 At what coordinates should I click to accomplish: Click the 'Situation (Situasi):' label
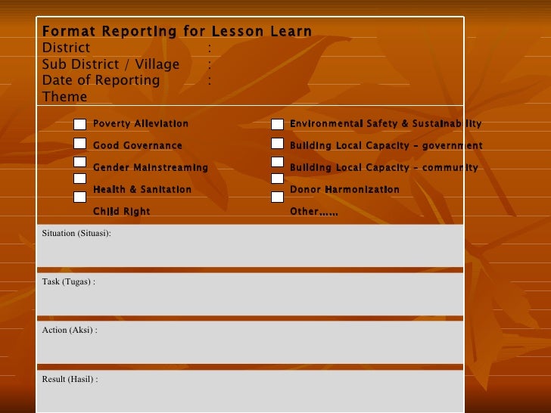click(76, 233)
